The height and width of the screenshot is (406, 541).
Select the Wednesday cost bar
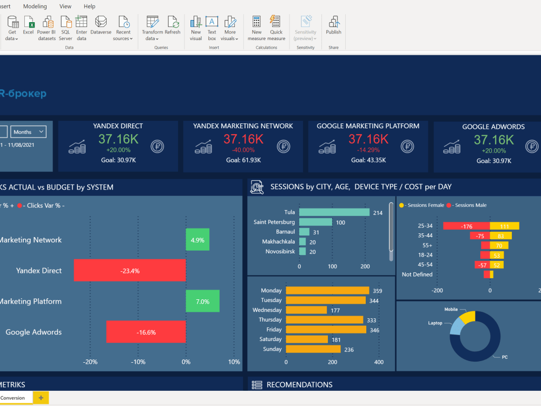(306, 310)
